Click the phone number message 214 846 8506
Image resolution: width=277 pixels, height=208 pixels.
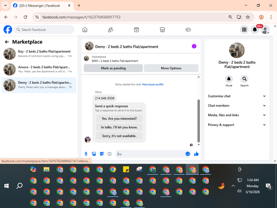(105, 98)
